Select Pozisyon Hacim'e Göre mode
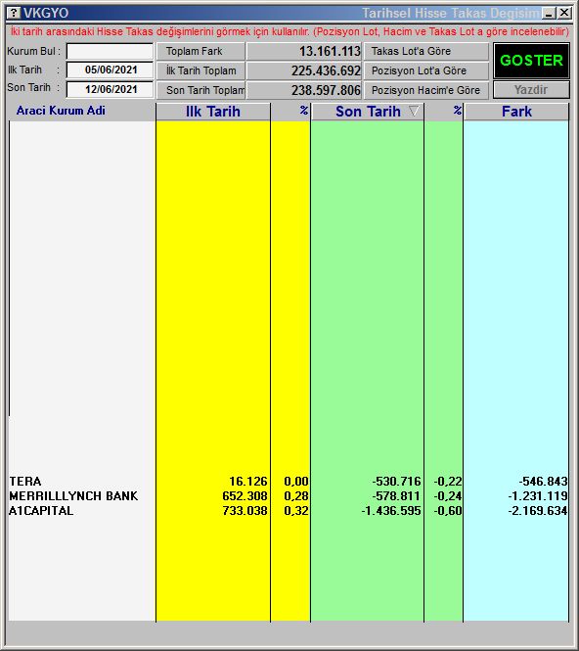This screenshot has width=579, height=651. click(x=426, y=90)
